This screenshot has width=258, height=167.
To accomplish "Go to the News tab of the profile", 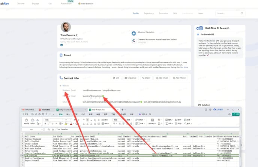I will click(201, 13).
